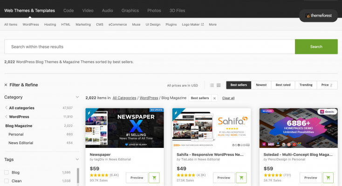The width and height of the screenshot is (342, 186).
Task: Add Sahifa theme to cart
Action: [x=241, y=178]
